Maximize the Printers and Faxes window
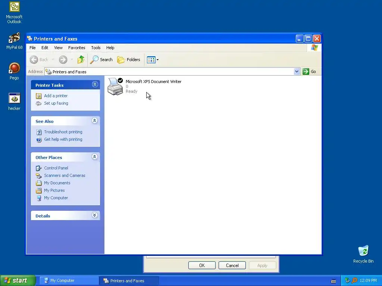The image size is (382, 286). (308, 39)
